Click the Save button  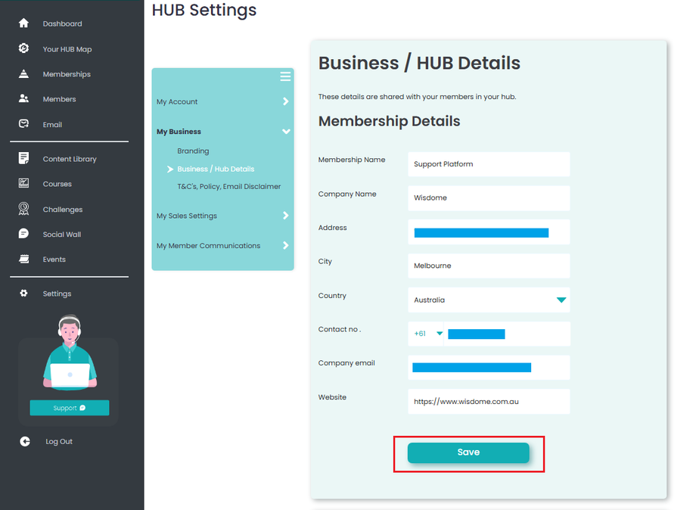[x=468, y=452]
